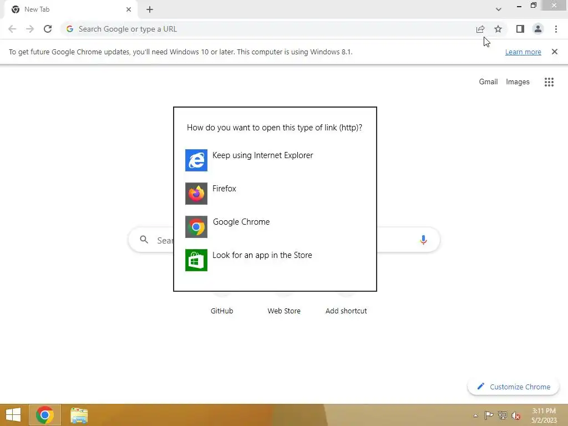The image size is (568, 426).
Task: Click the network tray icon
Action: [x=503, y=415]
